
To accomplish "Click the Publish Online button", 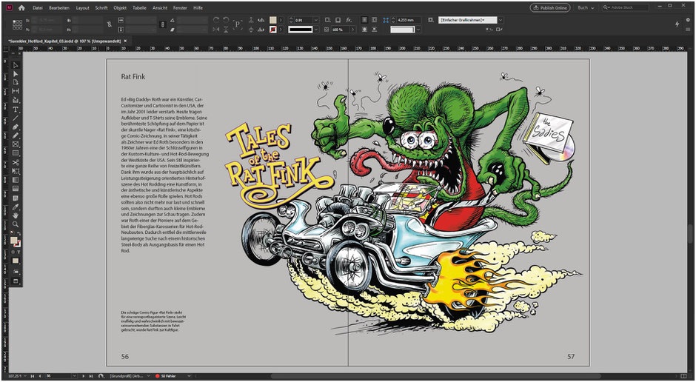I will tap(550, 8).
